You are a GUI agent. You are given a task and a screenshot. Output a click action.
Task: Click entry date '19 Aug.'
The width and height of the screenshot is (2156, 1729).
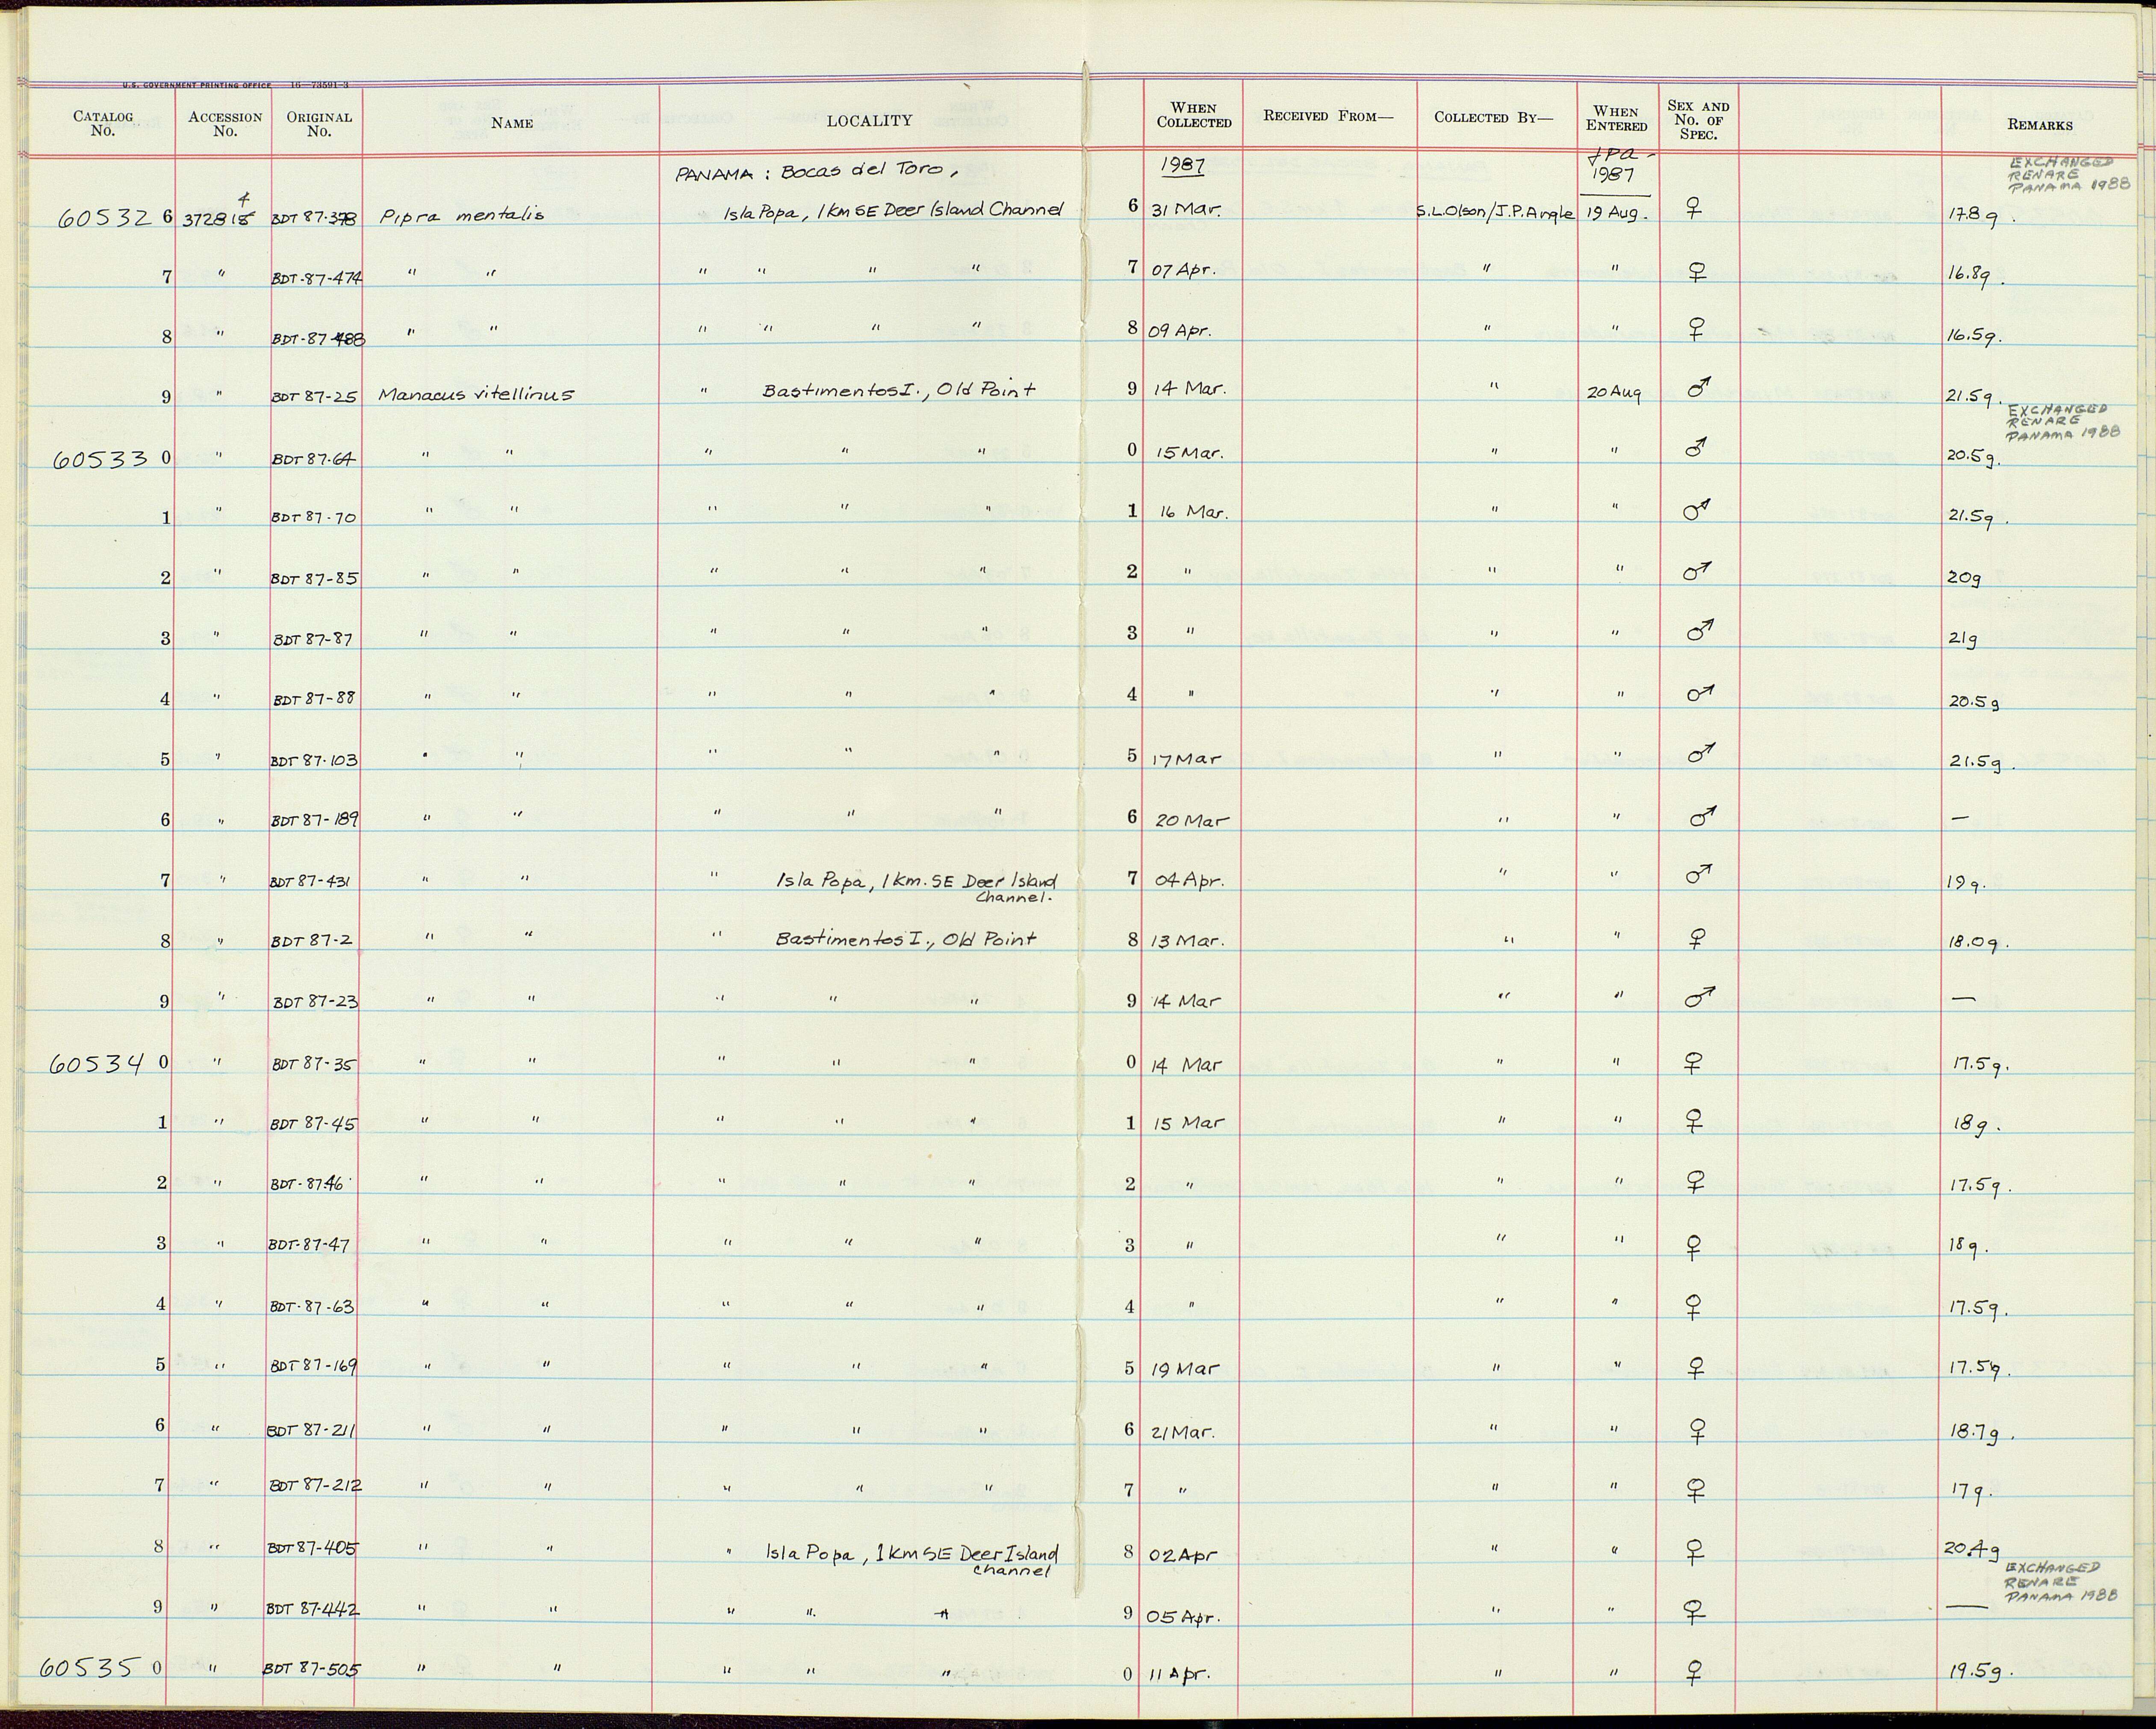click(x=1616, y=213)
